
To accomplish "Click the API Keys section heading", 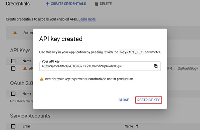I will [x=20, y=51].
